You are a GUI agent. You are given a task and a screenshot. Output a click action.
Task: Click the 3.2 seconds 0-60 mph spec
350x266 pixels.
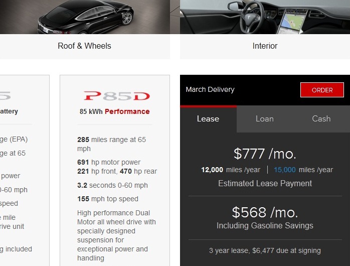coord(112,185)
